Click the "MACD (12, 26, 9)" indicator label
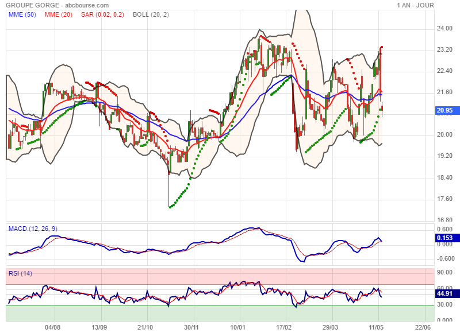 (x=33, y=229)
